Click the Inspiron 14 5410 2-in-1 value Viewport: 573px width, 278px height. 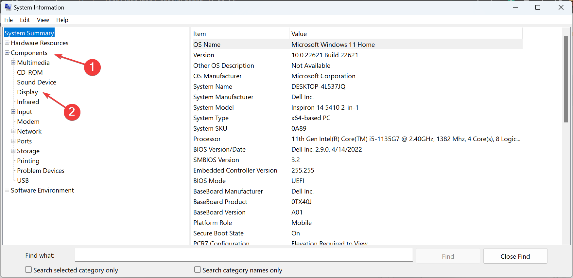point(325,107)
